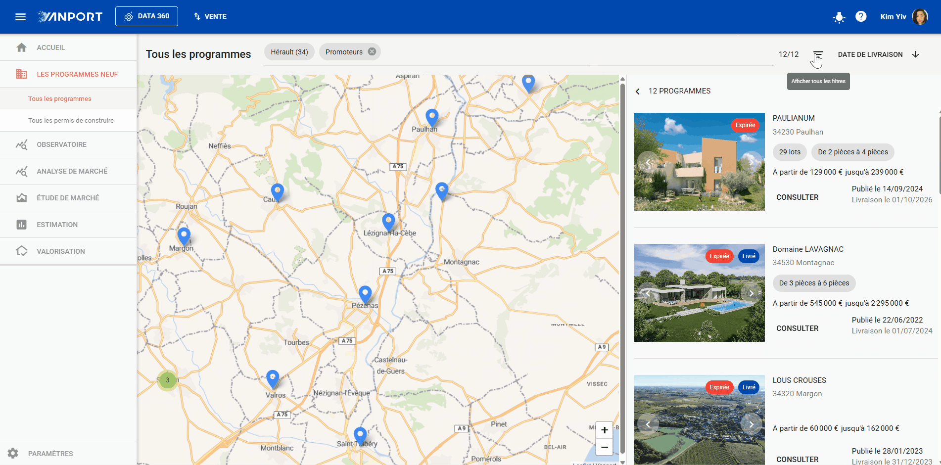941x465 pixels.
Task: Click the 29 lots chip
Action: tap(790, 152)
